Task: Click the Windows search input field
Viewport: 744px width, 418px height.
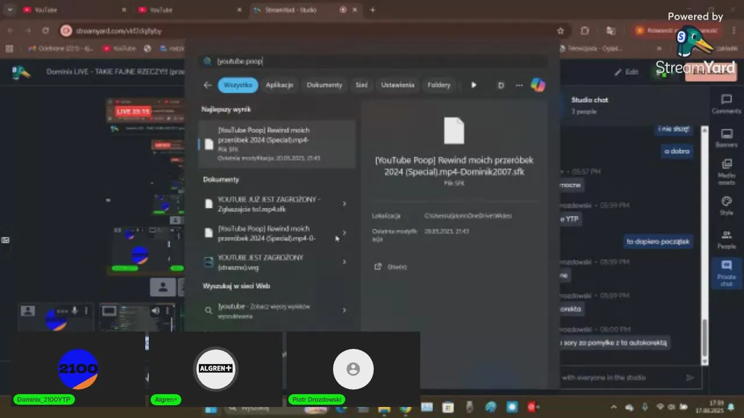Action: pos(372,61)
